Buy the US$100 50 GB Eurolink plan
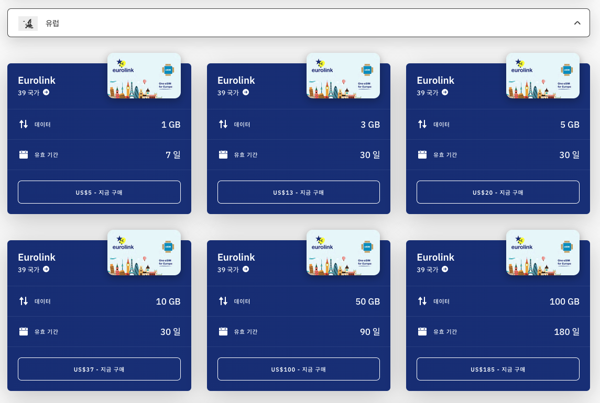 click(299, 370)
